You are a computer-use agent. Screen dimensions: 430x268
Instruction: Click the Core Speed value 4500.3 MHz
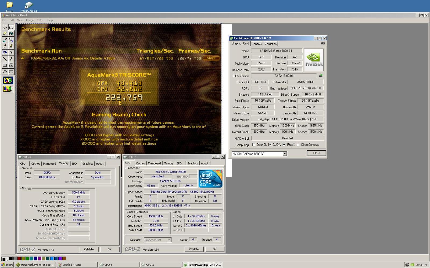pyautogui.click(x=156, y=216)
